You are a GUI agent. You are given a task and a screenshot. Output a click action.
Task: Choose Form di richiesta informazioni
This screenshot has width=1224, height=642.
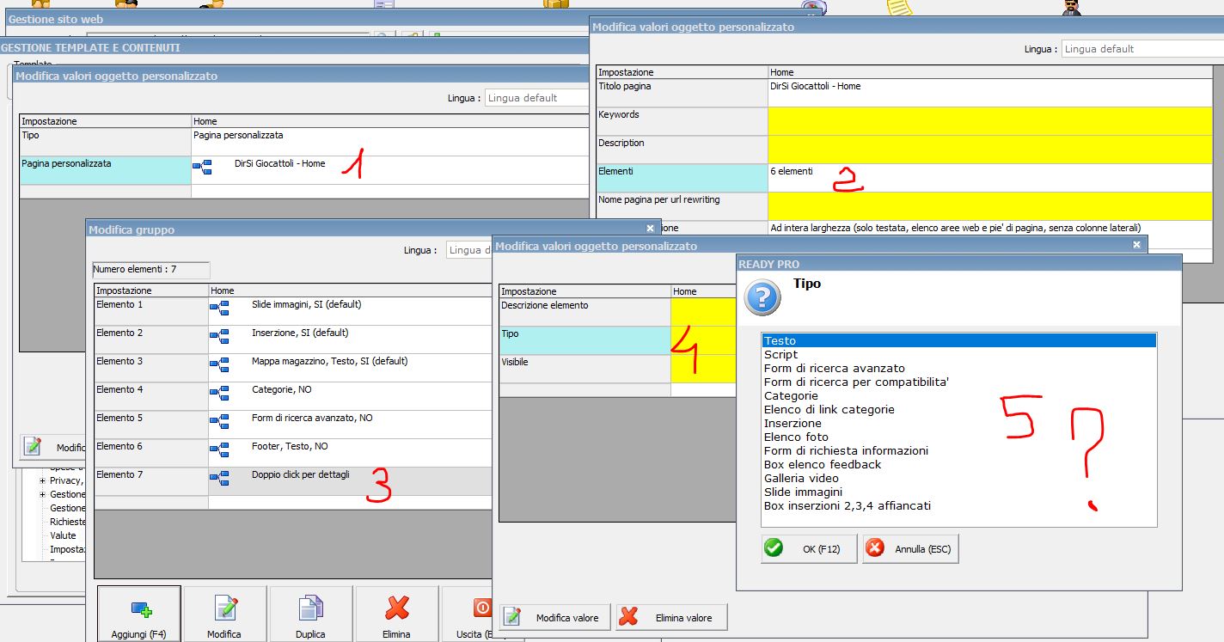click(x=846, y=450)
